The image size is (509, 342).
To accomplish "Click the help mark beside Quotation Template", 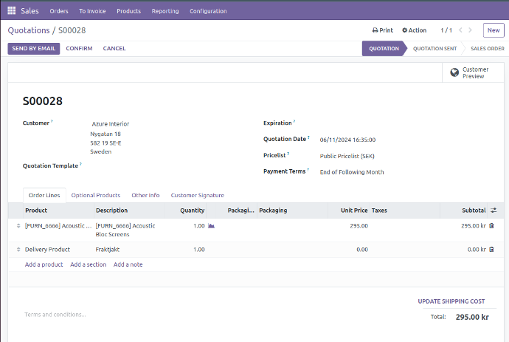I will pos(80,164).
